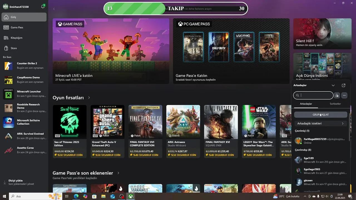This screenshot has height=200, width=356.
Task: Open weather widget 20°C Çok bulutlu
Action: click(x=286, y=196)
